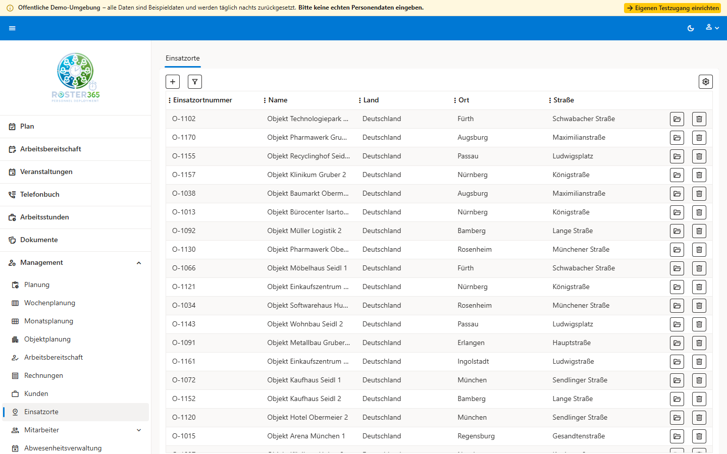Expand the Mitarbeiter submenu
The image size is (727, 454).
tap(76, 430)
